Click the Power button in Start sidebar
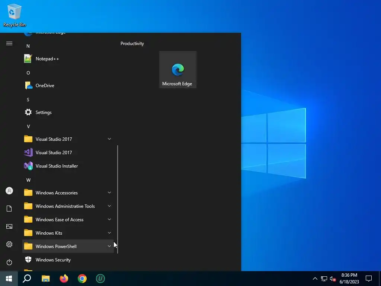381x286 pixels. click(x=9, y=262)
